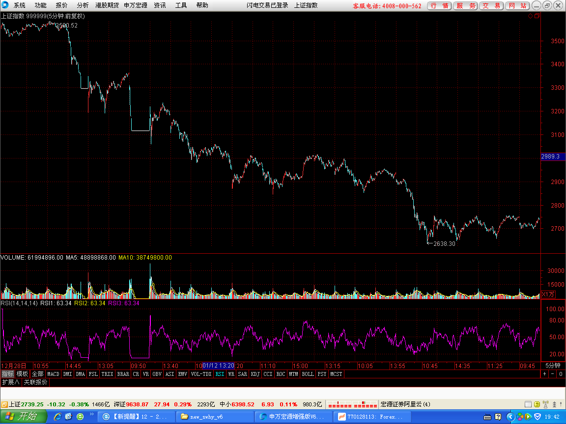
Task: Open the 5分钟 period selector
Action: point(553,366)
